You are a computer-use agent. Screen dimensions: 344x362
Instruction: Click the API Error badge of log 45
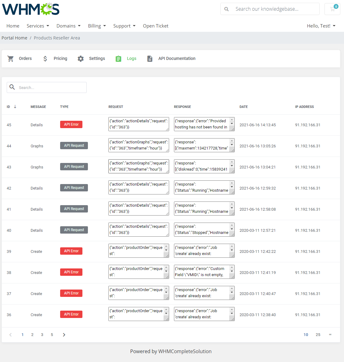pos(71,124)
